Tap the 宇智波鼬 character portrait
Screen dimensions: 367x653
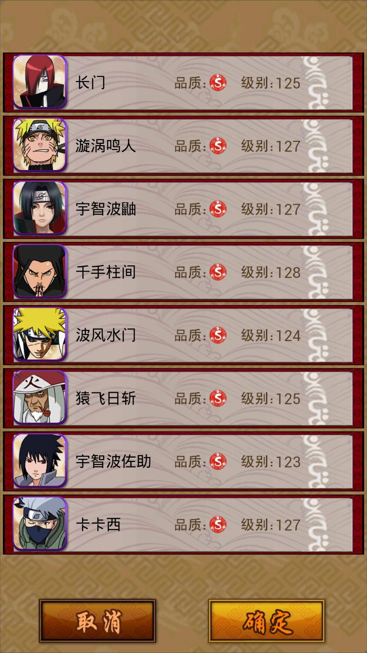[40, 208]
